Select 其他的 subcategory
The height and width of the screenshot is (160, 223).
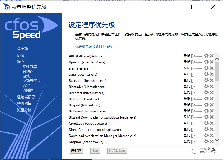(28, 71)
